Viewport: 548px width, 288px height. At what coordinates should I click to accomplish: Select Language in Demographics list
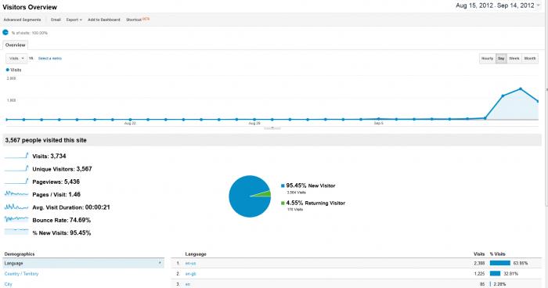84,263
